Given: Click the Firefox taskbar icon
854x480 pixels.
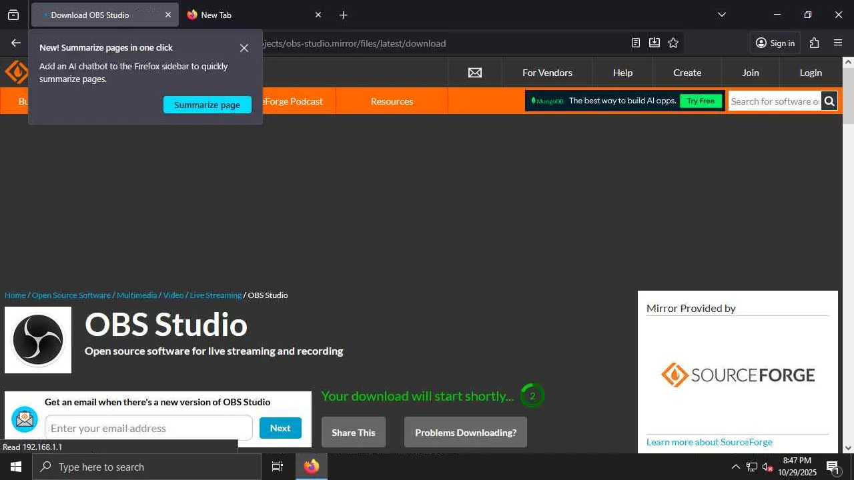Looking at the screenshot, I should point(312,467).
